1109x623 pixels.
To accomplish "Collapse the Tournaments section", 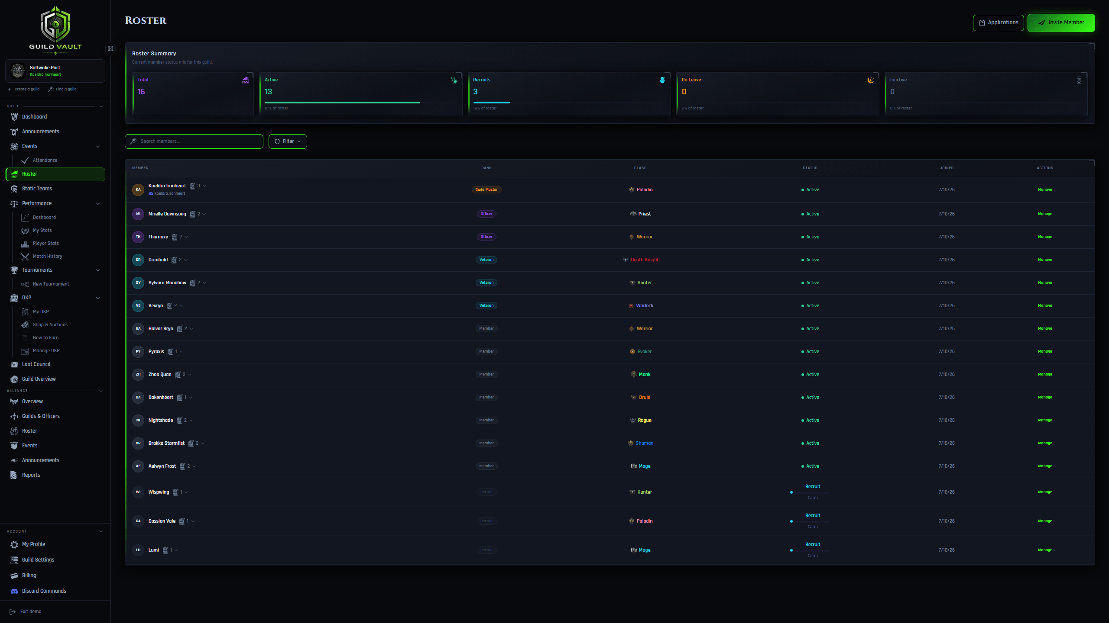I will pyautogui.click(x=98, y=270).
